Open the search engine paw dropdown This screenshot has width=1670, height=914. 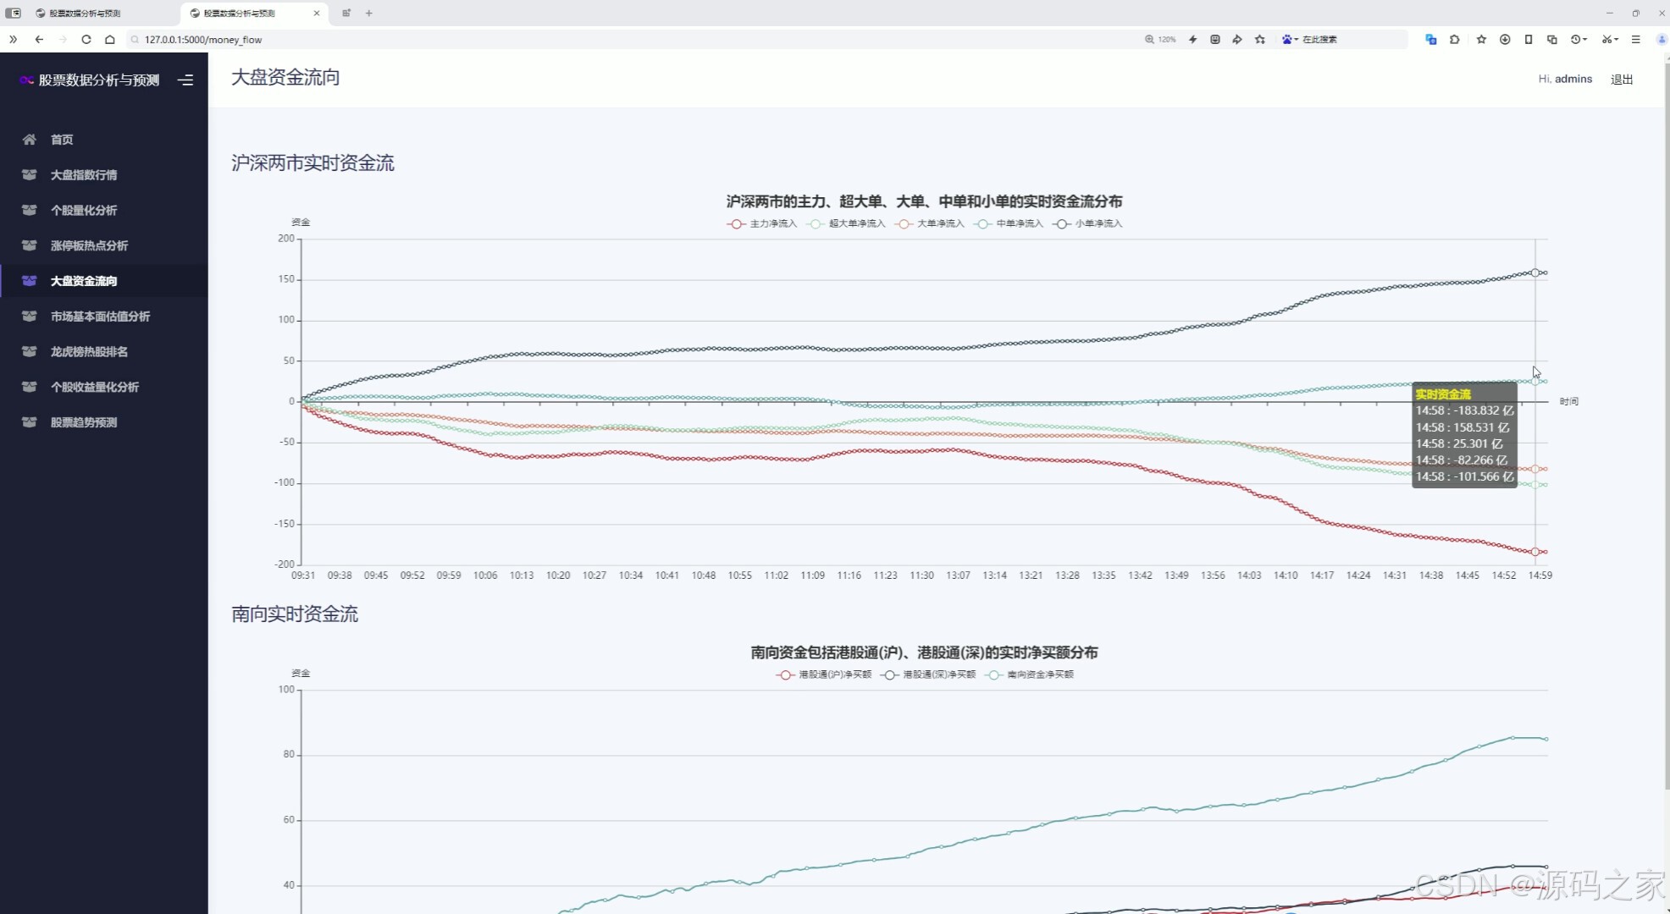click(1291, 40)
